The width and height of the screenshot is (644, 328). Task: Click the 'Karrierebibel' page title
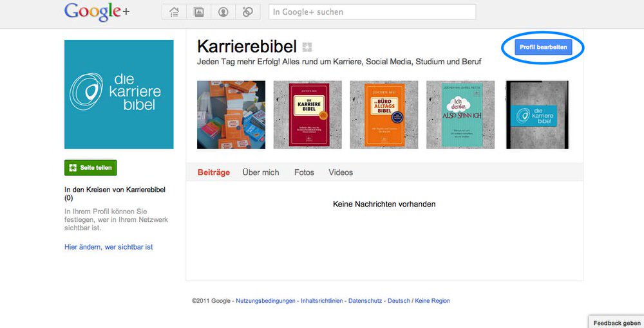[x=247, y=47]
